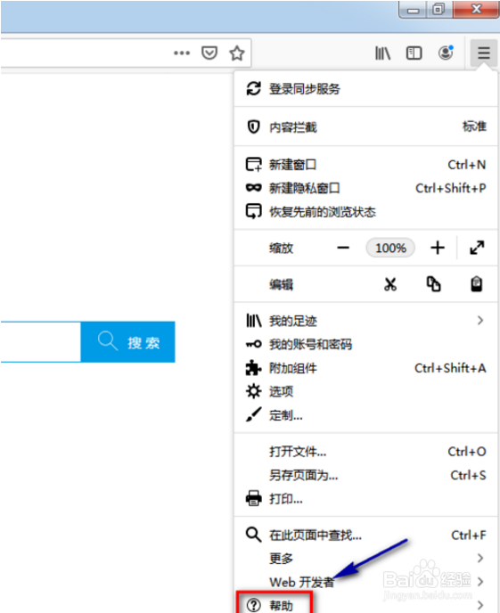500x613 pixels.
Task: Open 新建隐私窗口 private window
Action: tap(365, 188)
